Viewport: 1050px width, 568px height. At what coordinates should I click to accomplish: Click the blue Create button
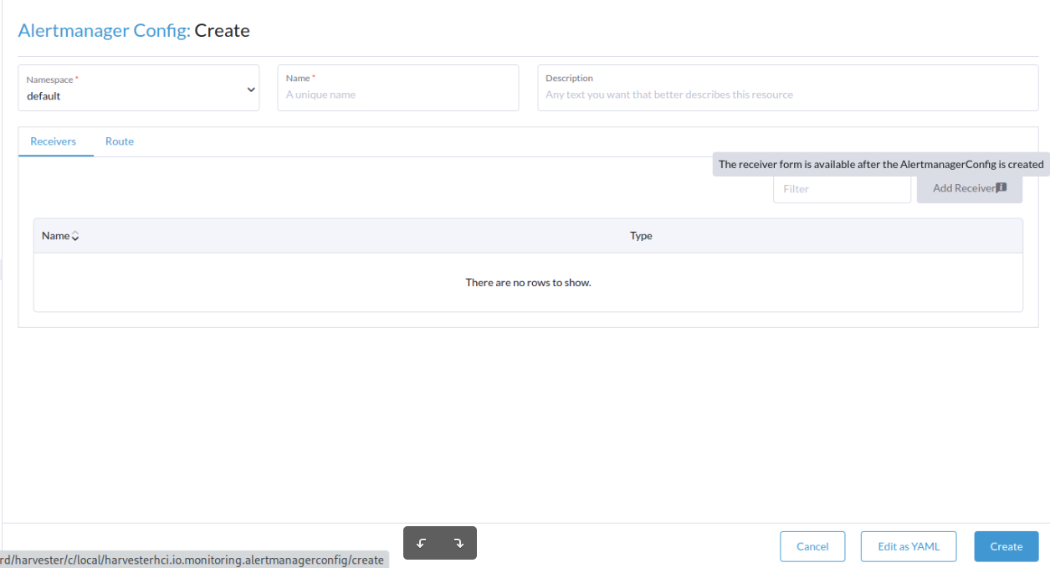[1006, 546]
